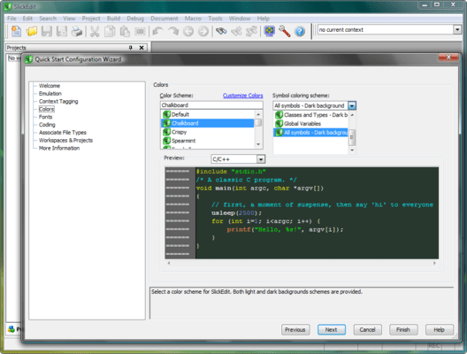The height and width of the screenshot is (354, 467).
Task: Open the Build menu
Action: point(113,19)
